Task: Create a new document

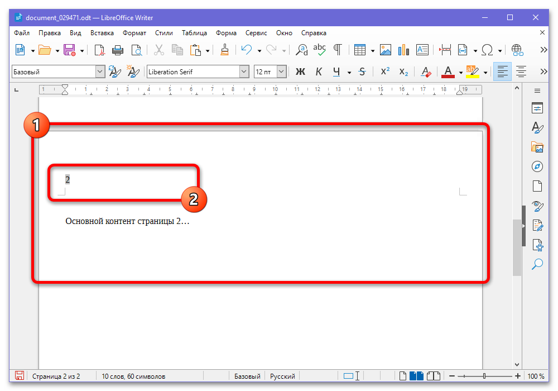Action: 20,50
